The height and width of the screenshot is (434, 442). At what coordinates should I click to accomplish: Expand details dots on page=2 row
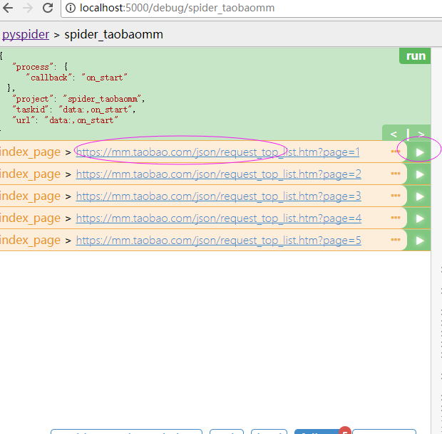(396, 174)
